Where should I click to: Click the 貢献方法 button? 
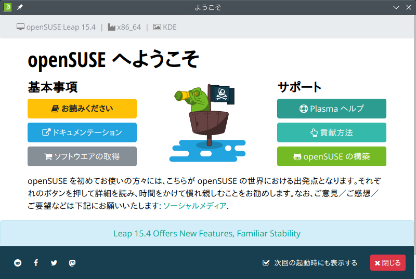click(332, 132)
